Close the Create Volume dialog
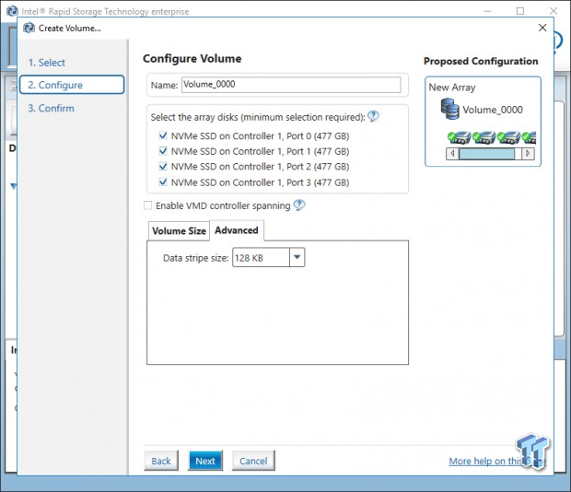Image resolution: width=571 pixels, height=492 pixels. [542, 28]
